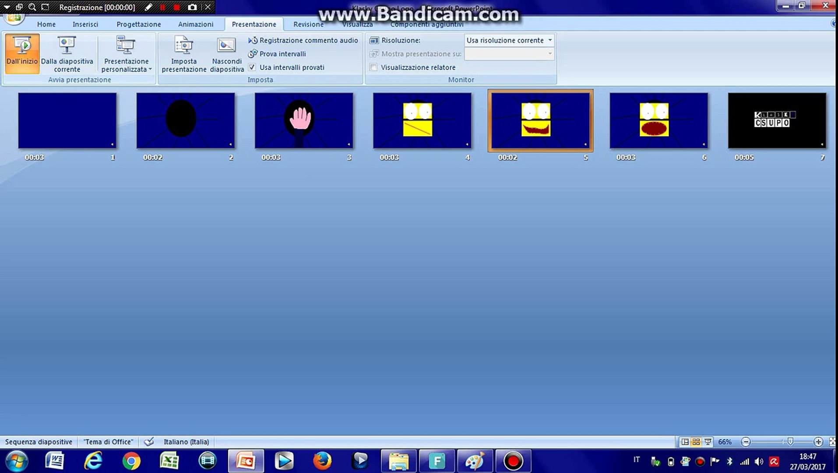Click the Bandicam magnifier icon
The height and width of the screenshot is (473, 838).
click(x=32, y=7)
